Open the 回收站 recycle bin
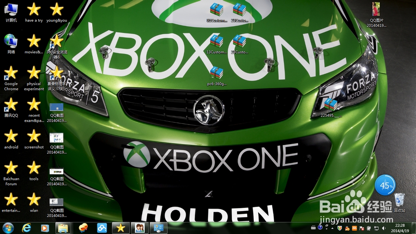Image resolution: width=416 pixels, height=234 pixels. pos(399,202)
